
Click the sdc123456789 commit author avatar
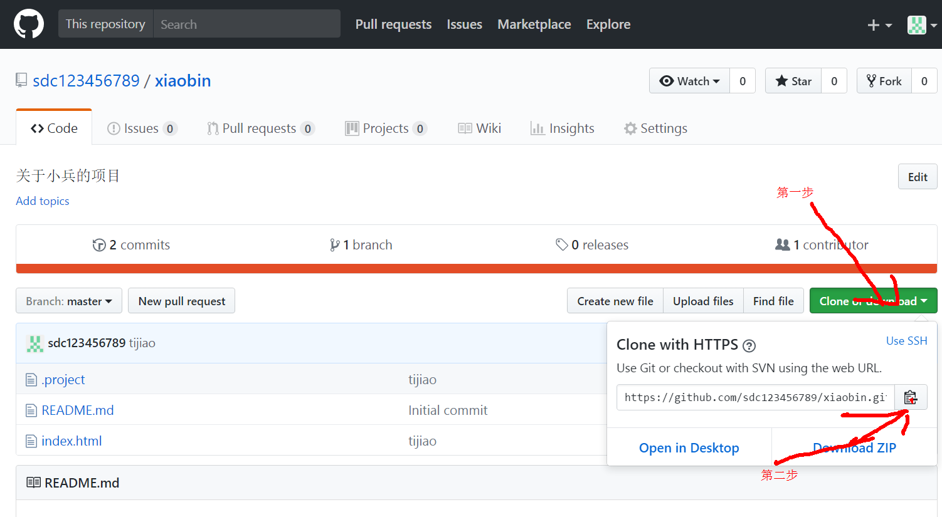(x=34, y=343)
